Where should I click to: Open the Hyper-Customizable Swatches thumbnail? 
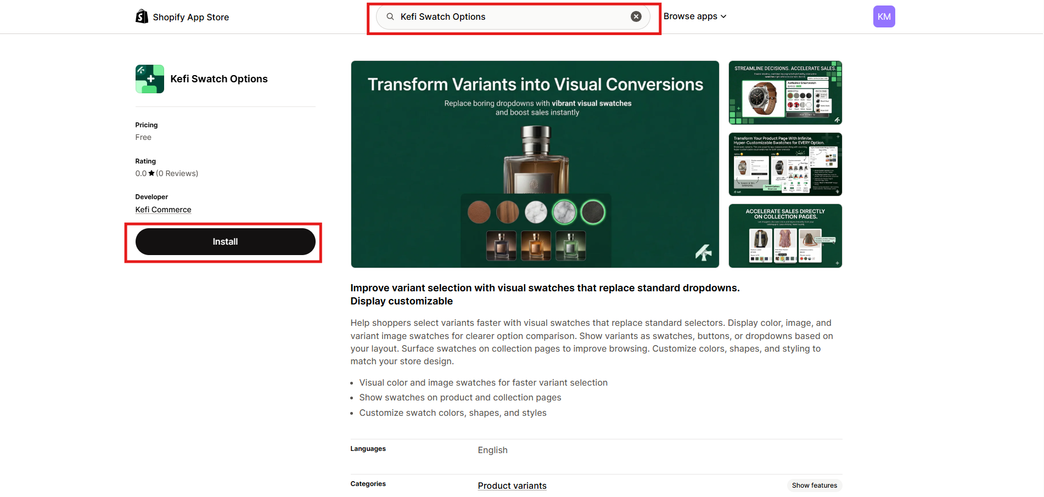click(785, 164)
